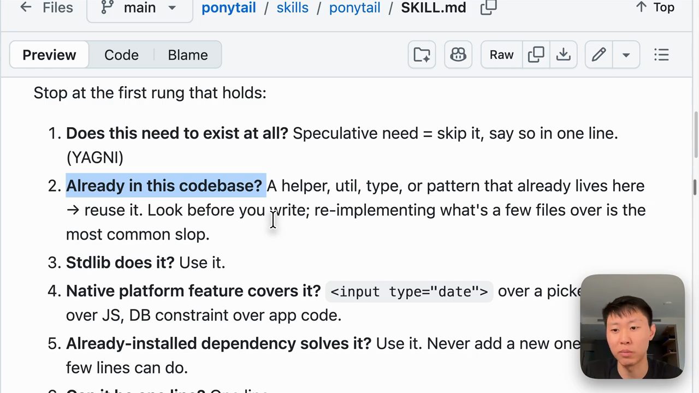Viewport: 699px width, 393px height.
Task: Open ponytail repository breadcrumb link
Action: (x=228, y=8)
